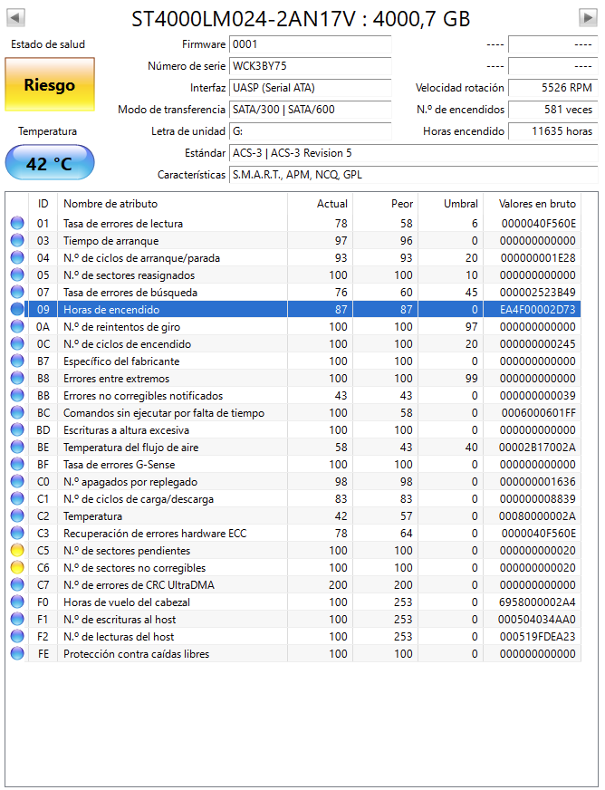The width and height of the screenshot is (605, 790).
Task: Click status icon for Errores no corregibles notificados
Action: (17, 396)
